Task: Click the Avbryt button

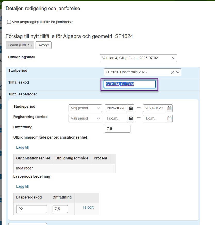Action: pyautogui.click(x=44, y=45)
